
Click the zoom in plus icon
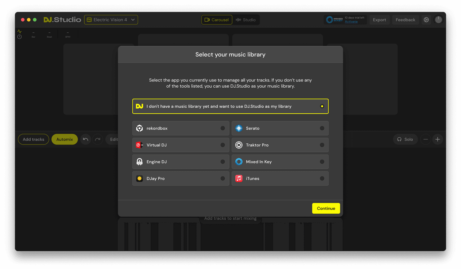coord(437,139)
